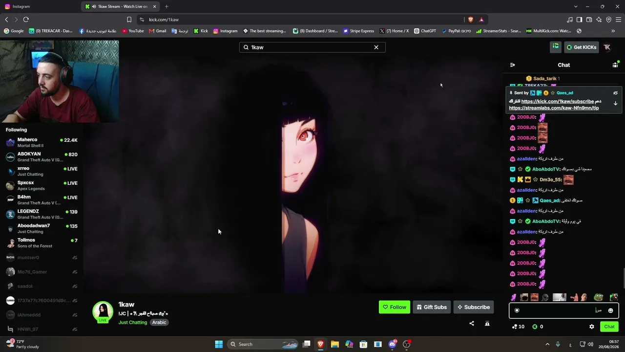Open the Brave Shields lion icon
This screenshot has height=352, width=625.
(x=471, y=20)
